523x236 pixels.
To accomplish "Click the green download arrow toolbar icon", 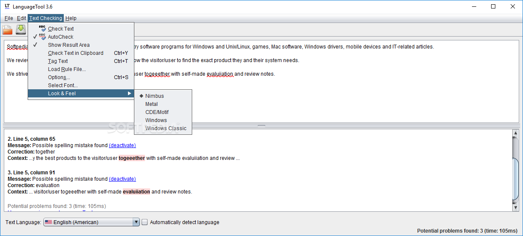I will click(21, 29).
